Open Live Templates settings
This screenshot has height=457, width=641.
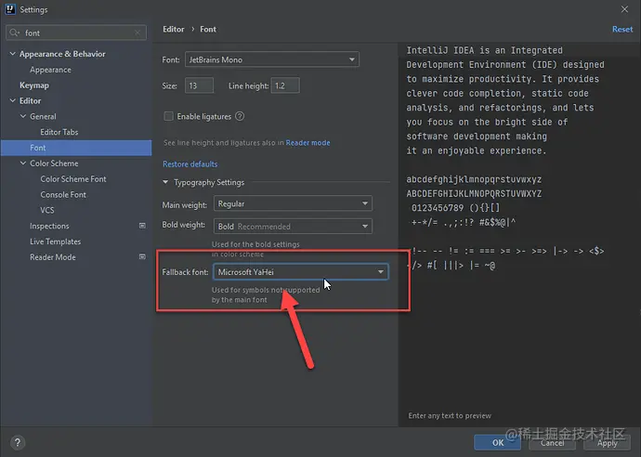[55, 242]
